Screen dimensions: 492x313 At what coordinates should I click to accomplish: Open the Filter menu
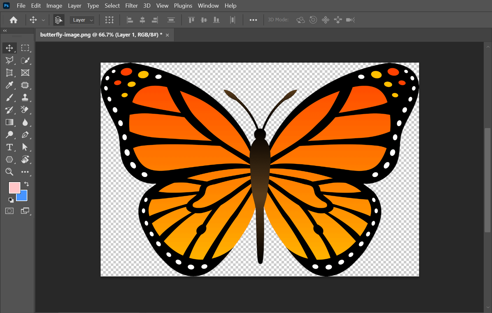[131, 6]
